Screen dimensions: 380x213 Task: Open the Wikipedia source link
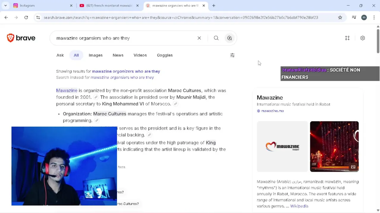pos(299,206)
